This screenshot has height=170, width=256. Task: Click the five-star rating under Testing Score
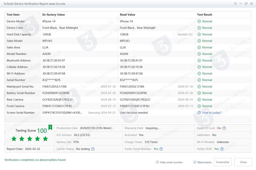click(x=29, y=139)
